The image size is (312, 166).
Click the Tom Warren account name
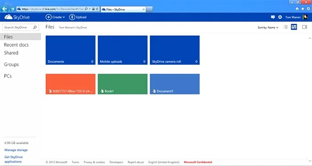[x=293, y=17]
